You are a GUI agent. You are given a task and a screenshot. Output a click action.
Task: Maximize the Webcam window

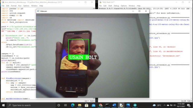click(139, 11)
